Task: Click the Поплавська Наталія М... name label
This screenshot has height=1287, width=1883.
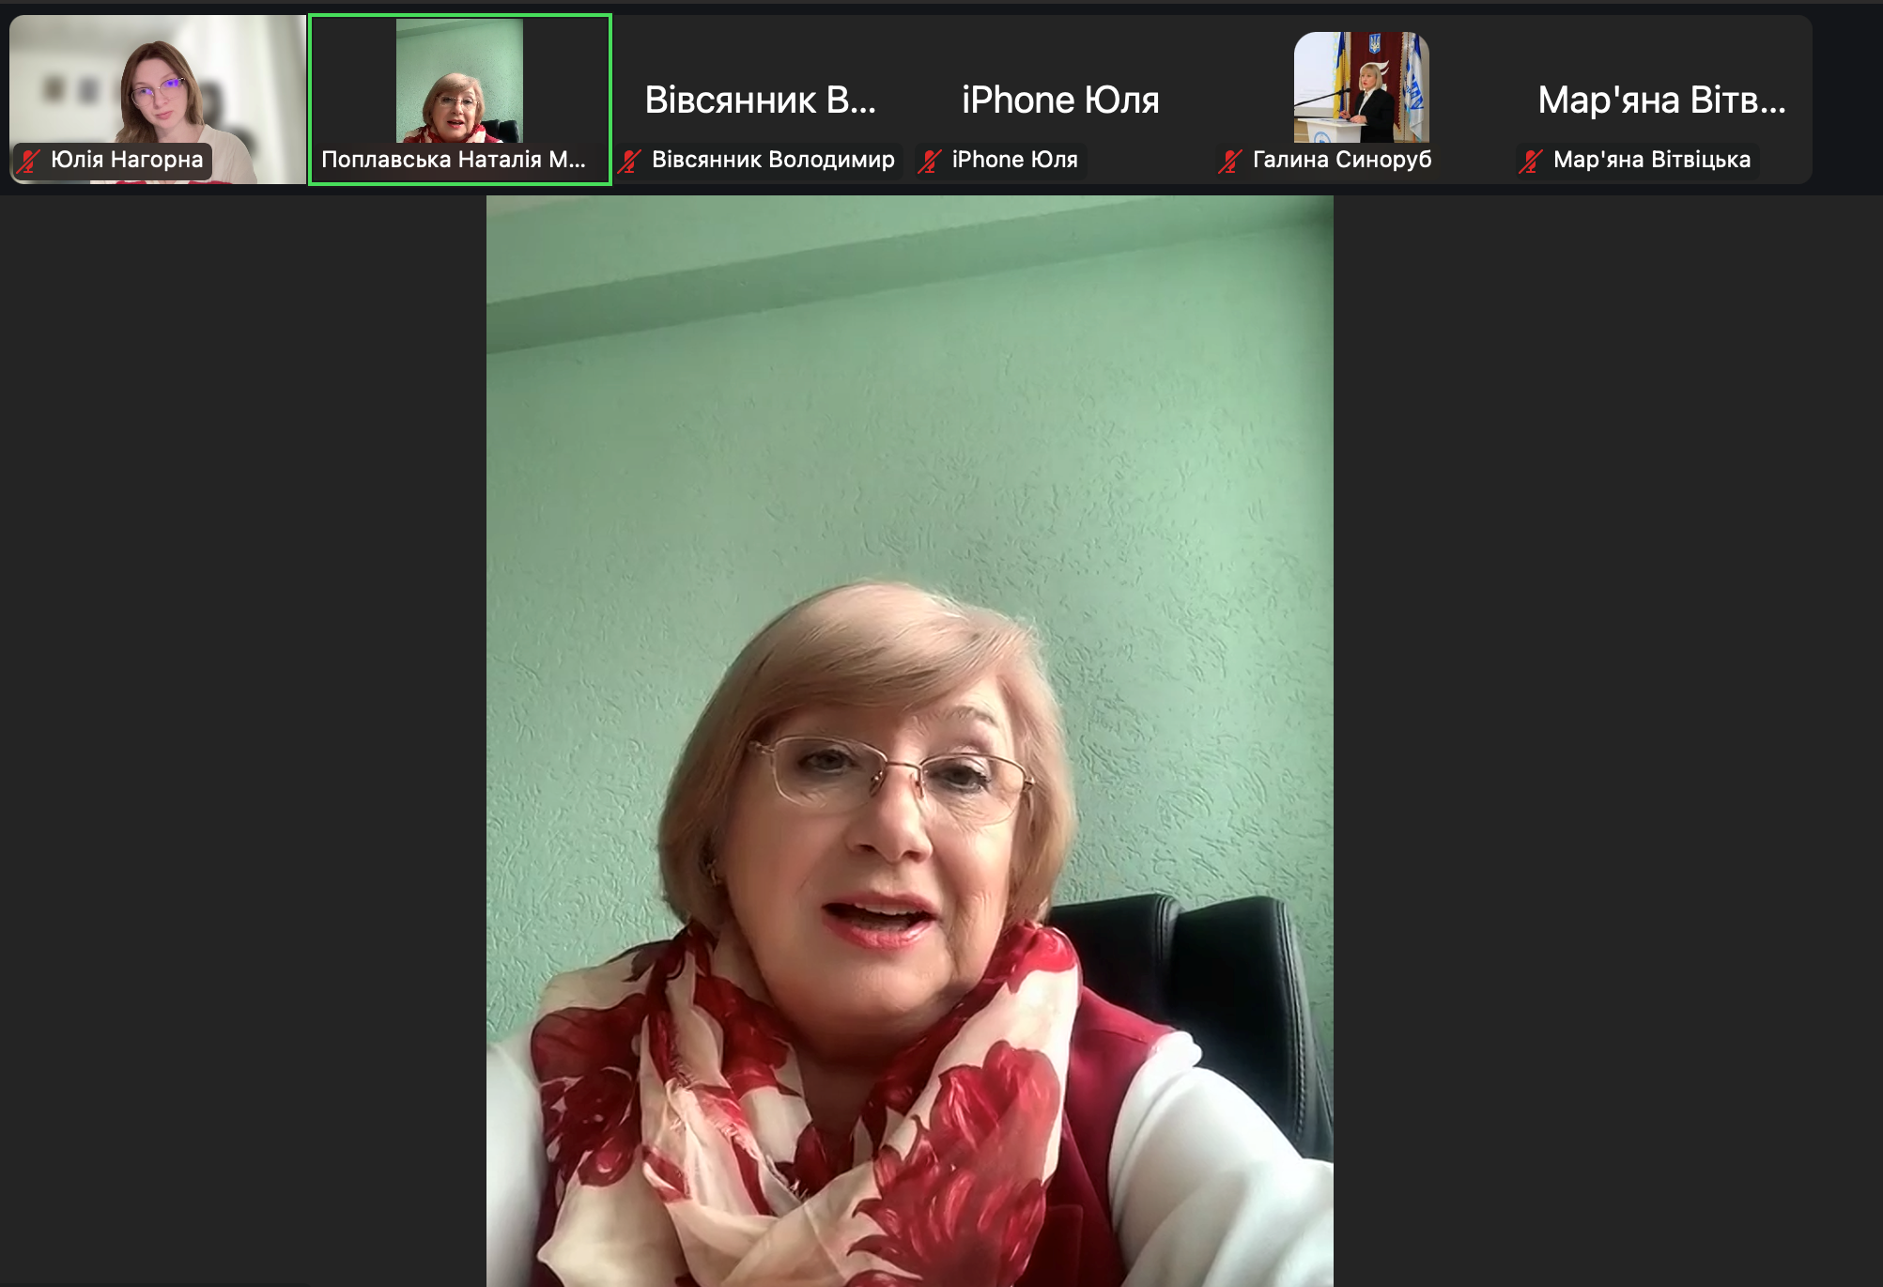Action: tap(453, 160)
